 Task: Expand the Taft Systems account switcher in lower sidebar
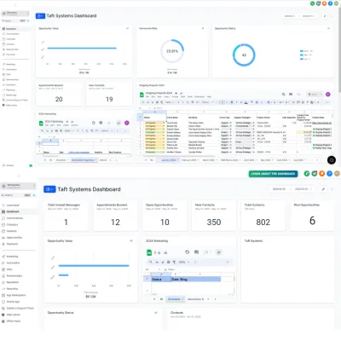tap(19, 186)
